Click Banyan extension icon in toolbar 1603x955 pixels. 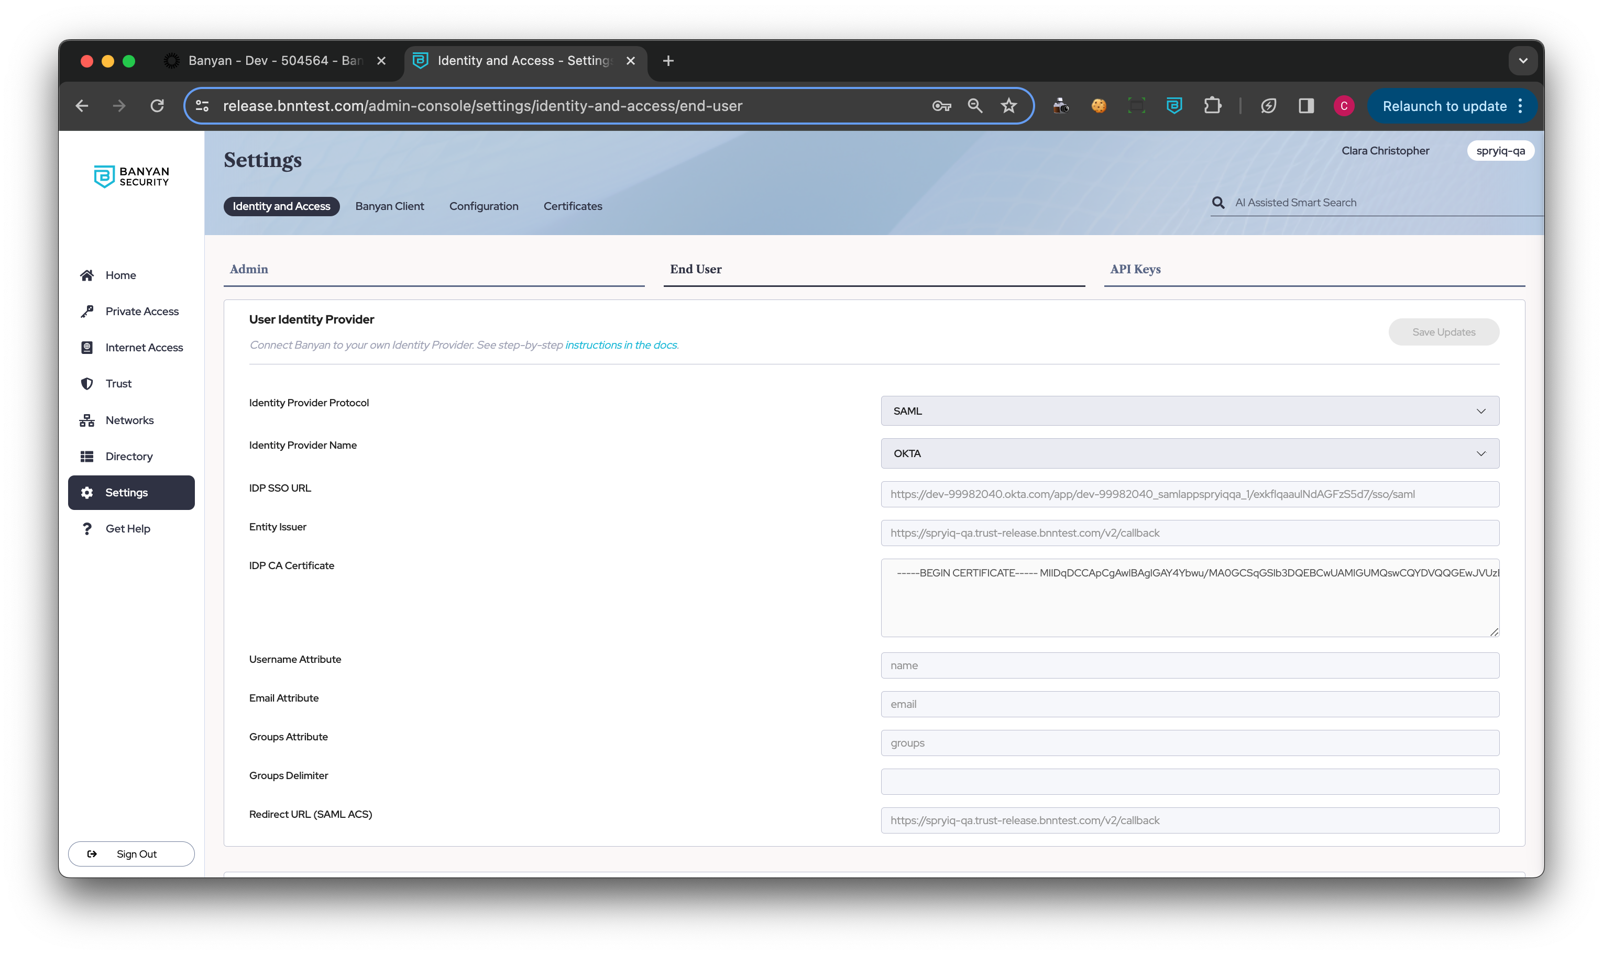pos(1174,106)
